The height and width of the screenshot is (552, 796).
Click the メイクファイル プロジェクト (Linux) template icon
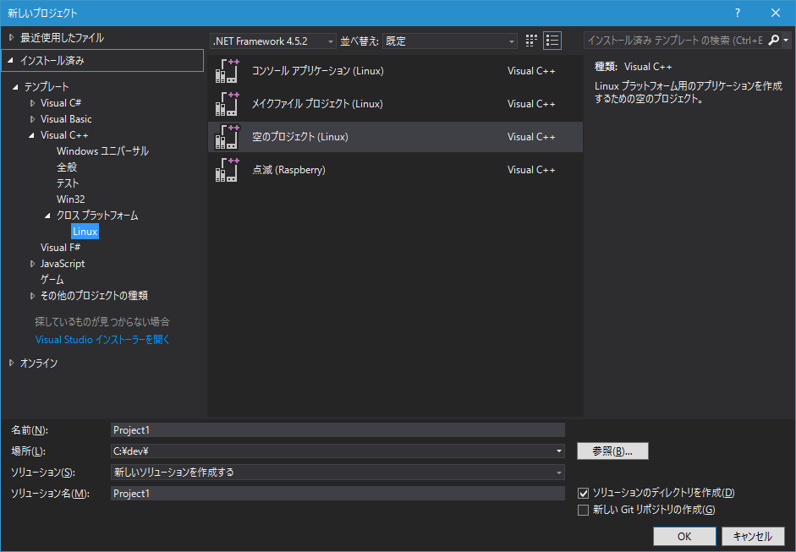227,104
